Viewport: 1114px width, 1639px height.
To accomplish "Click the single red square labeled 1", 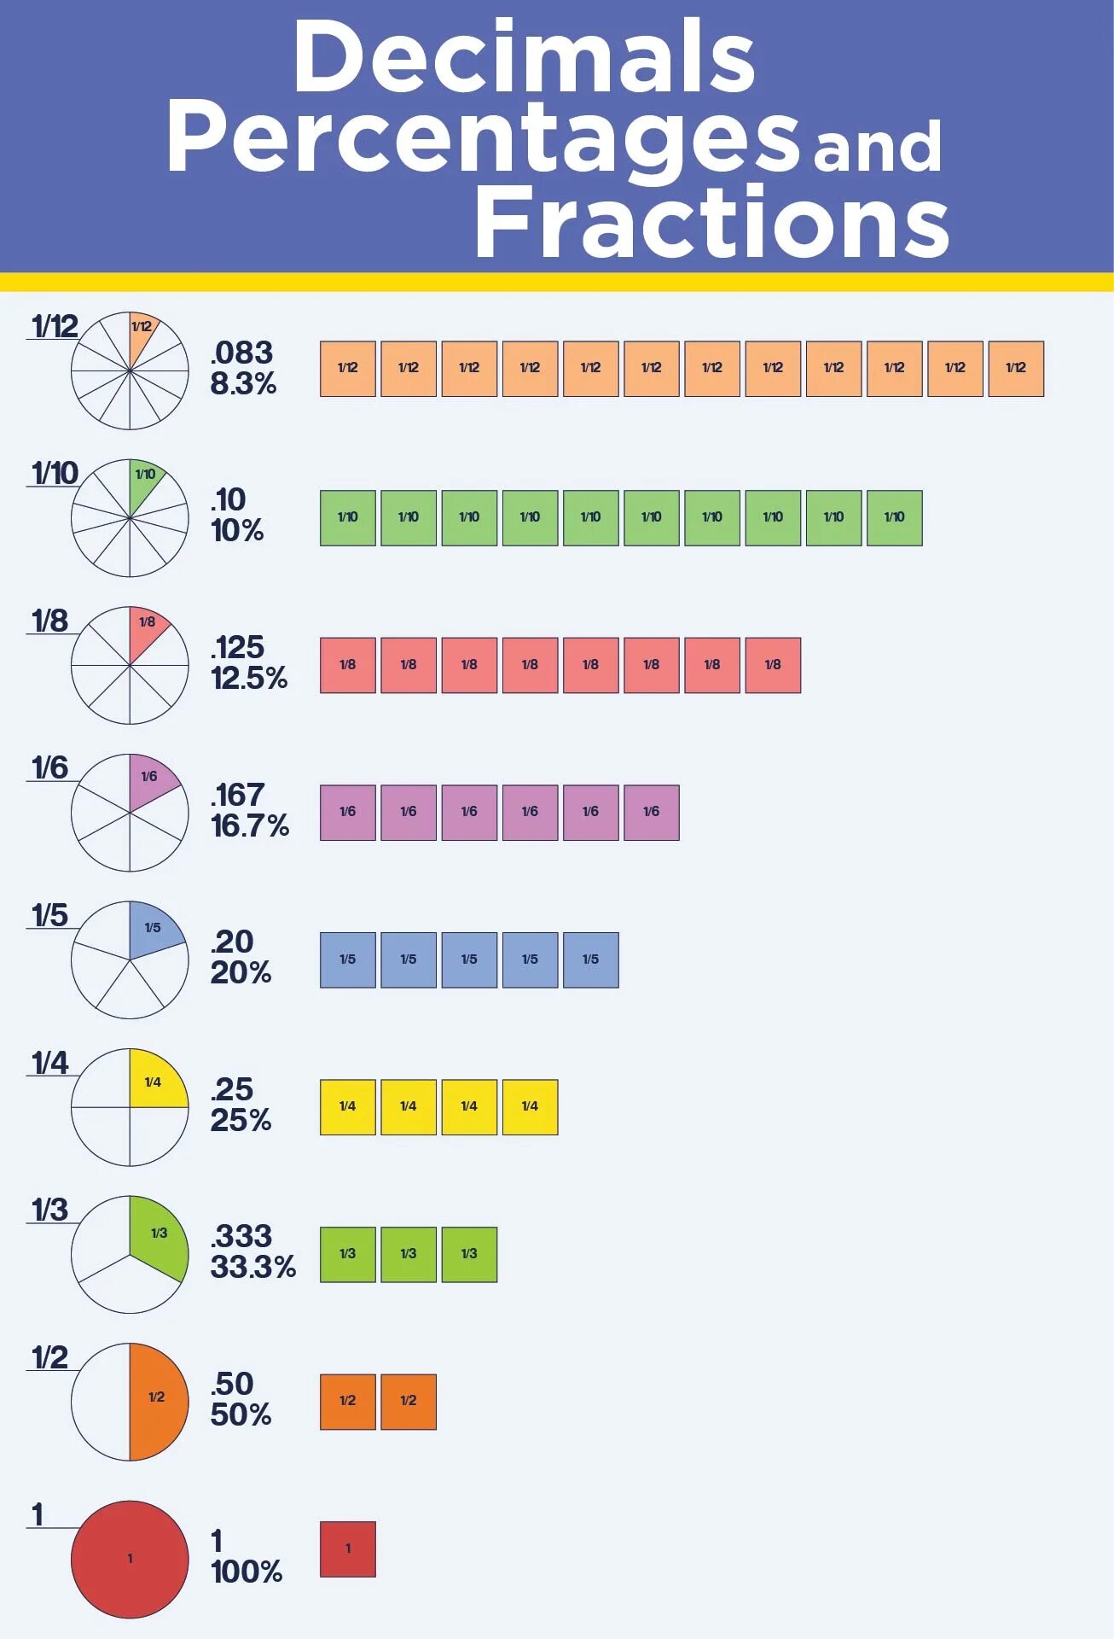I will 348,1549.
